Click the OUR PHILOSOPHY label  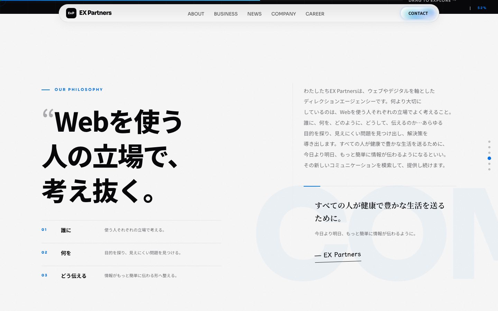click(79, 89)
